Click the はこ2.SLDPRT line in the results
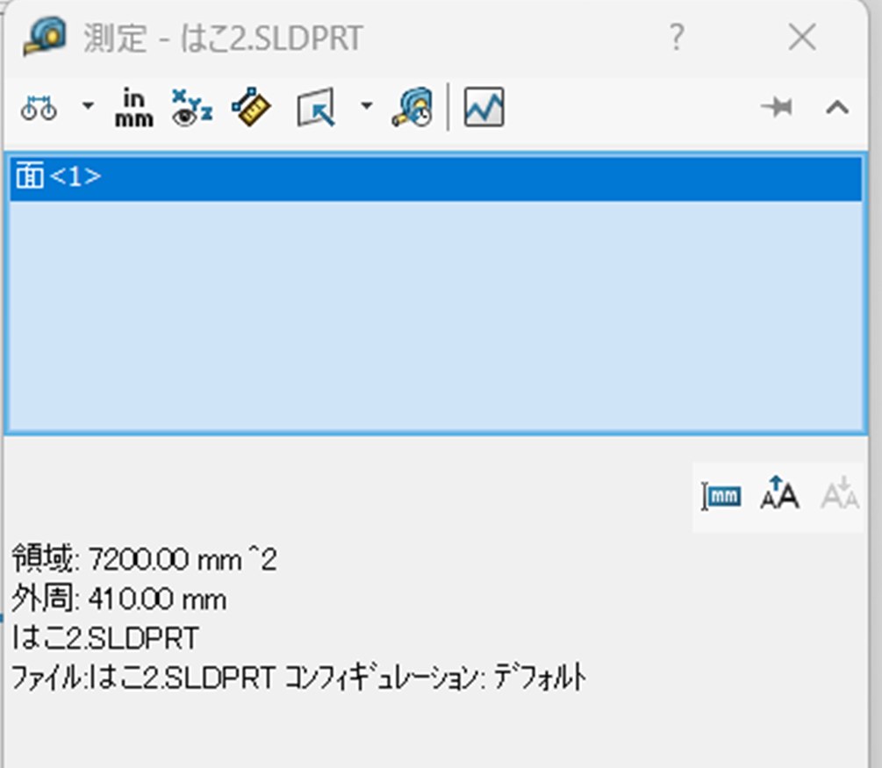 tap(105, 638)
